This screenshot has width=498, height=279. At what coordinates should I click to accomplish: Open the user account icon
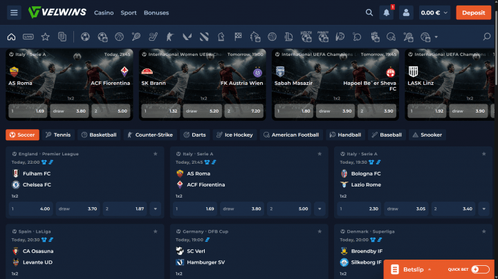406,12
